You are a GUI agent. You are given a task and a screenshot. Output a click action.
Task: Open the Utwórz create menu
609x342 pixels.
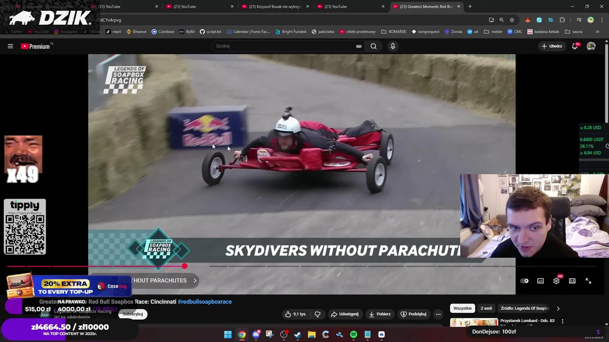(x=552, y=46)
